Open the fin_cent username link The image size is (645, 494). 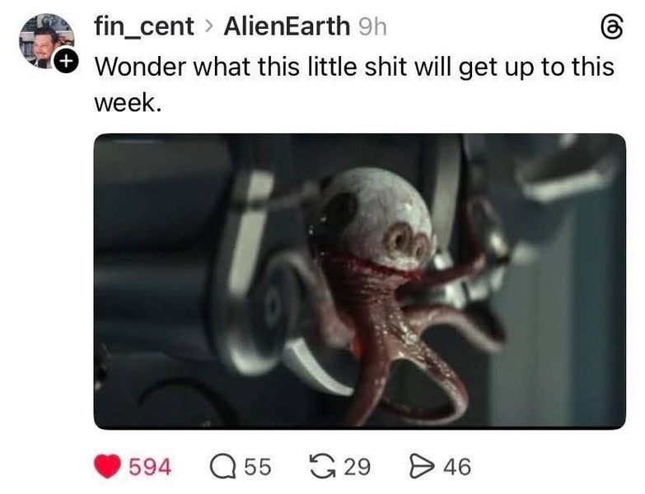144,26
